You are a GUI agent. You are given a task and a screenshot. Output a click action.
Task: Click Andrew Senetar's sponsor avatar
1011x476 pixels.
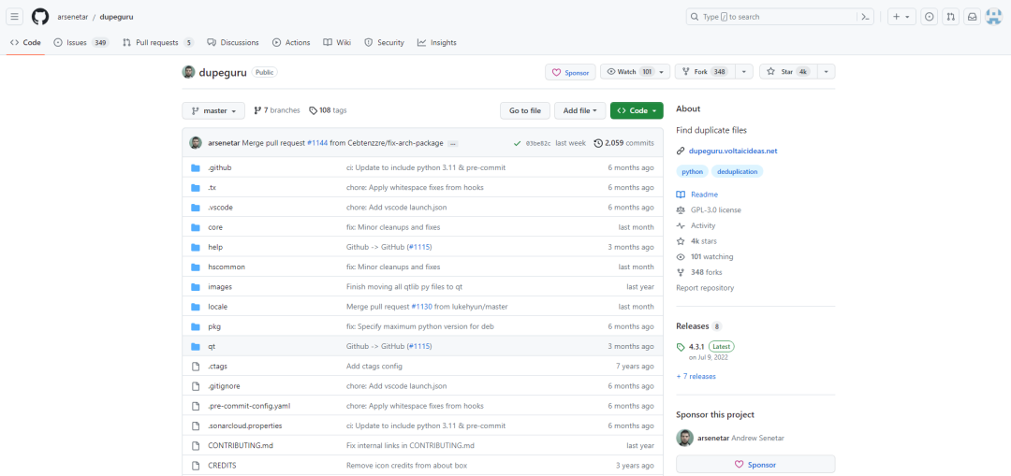click(x=684, y=438)
